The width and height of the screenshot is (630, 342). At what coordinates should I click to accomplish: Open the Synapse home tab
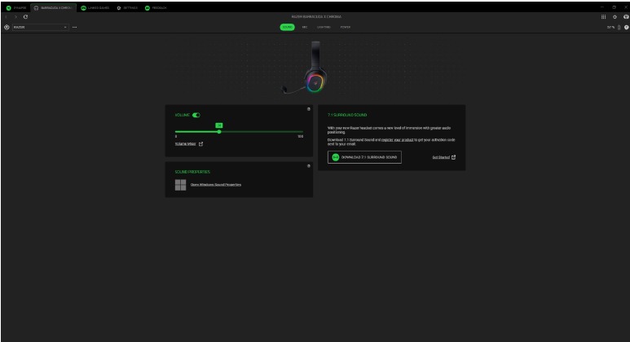(x=16, y=8)
